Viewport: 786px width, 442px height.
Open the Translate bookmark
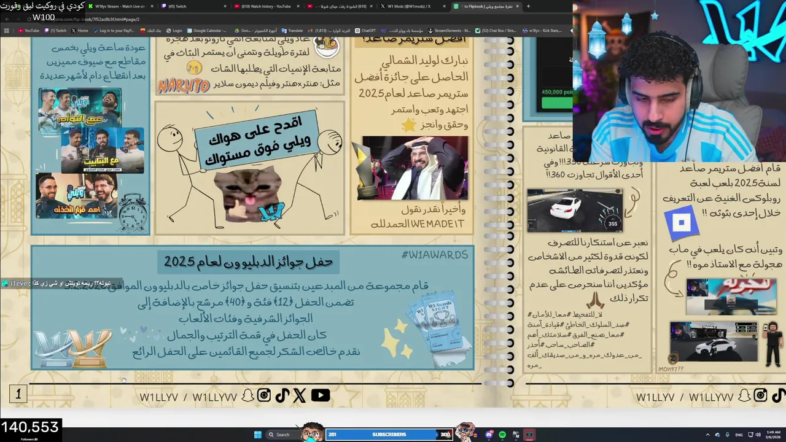coord(292,30)
